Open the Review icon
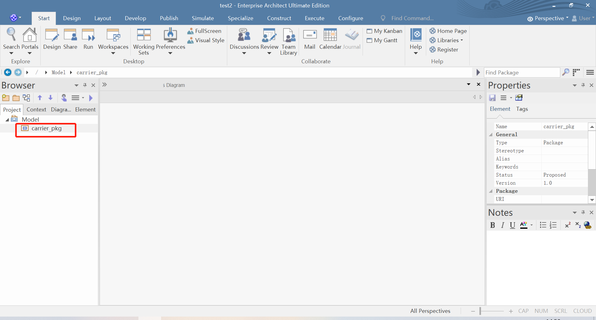Screen dimensions: 596x320 pyautogui.click(x=269, y=35)
